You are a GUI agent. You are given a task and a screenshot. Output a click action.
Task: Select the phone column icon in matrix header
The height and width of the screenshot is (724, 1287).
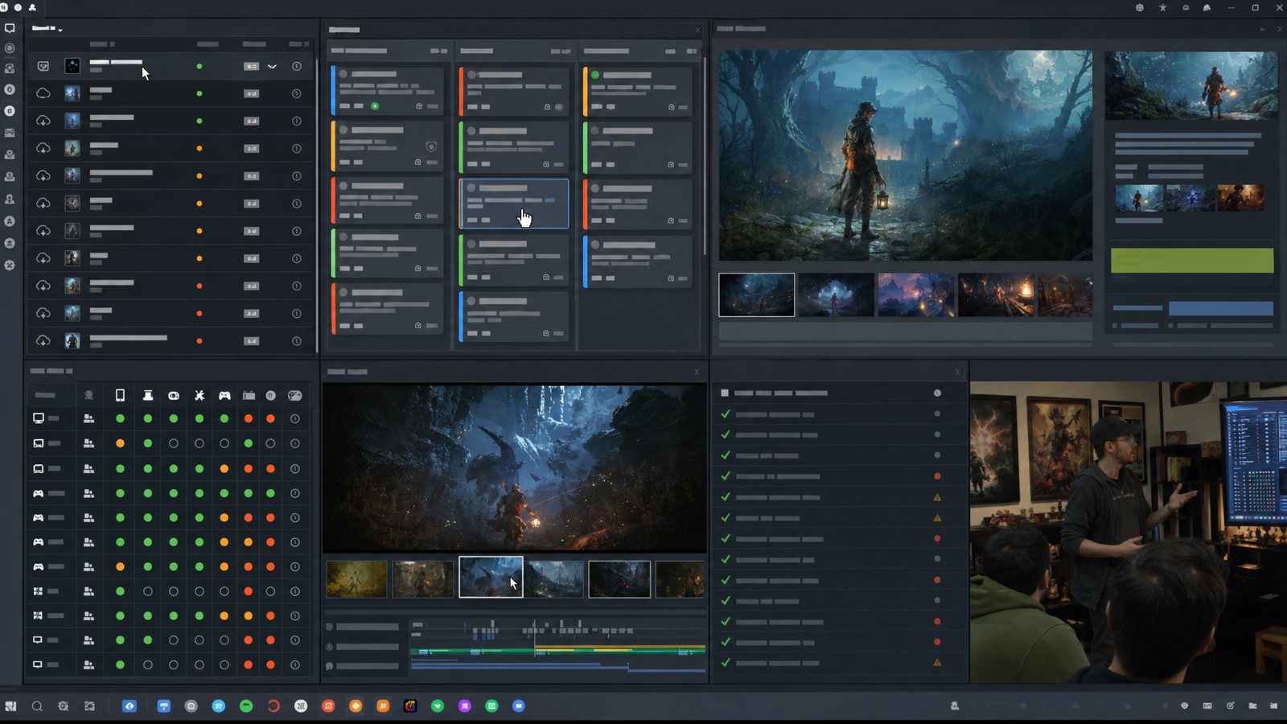point(120,395)
